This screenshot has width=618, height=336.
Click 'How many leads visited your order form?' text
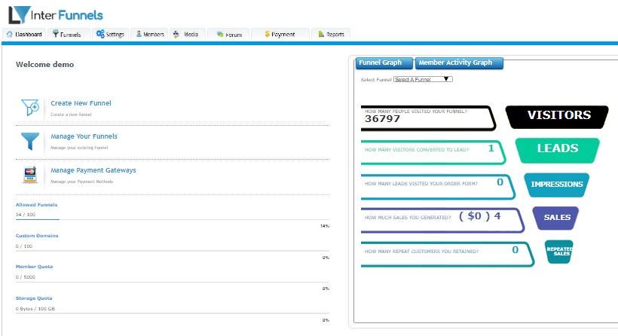(x=421, y=184)
